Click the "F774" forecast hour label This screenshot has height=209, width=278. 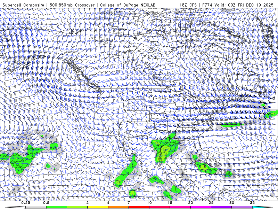207,5
